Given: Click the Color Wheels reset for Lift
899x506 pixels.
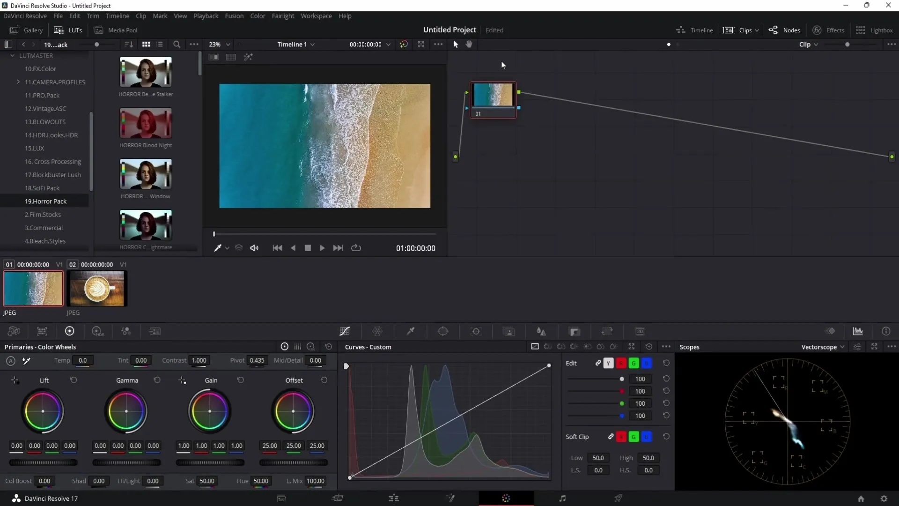Looking at the screenshot, I should (73, 380).
